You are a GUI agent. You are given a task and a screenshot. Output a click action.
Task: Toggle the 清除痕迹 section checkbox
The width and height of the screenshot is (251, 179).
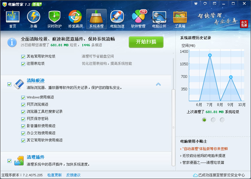tap(10, 84)
